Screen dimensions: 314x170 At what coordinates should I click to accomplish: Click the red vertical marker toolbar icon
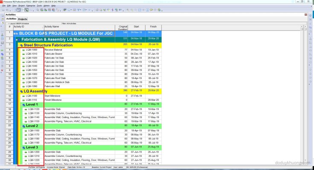(112, 10)
